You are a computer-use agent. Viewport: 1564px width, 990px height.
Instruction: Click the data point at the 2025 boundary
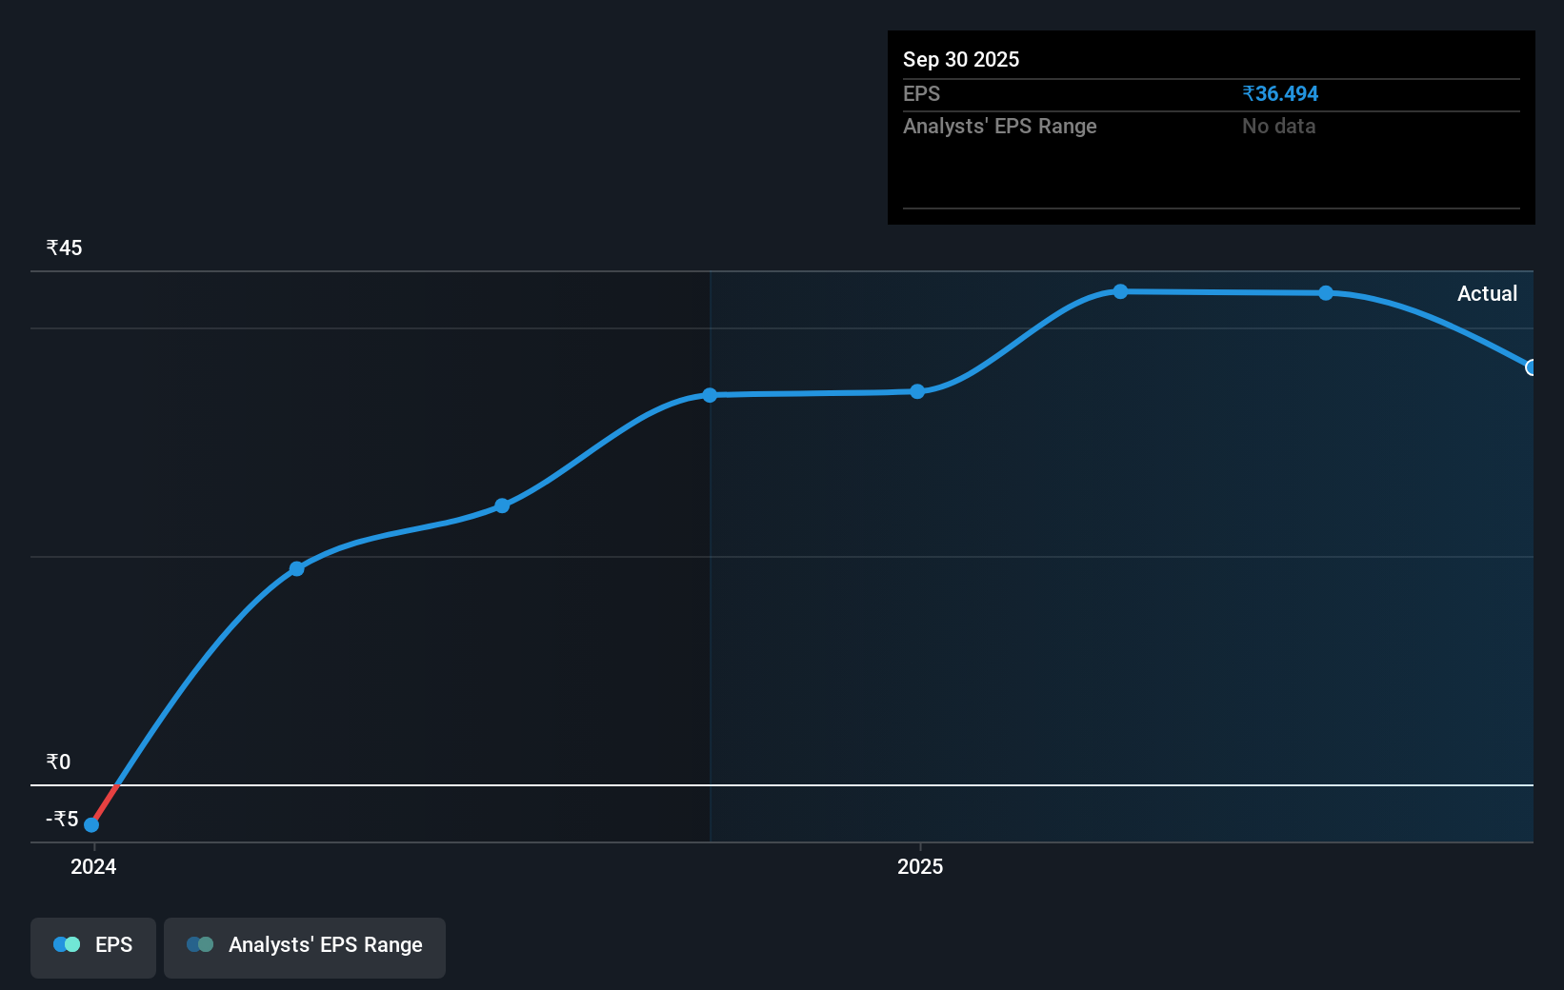(916, 390)
